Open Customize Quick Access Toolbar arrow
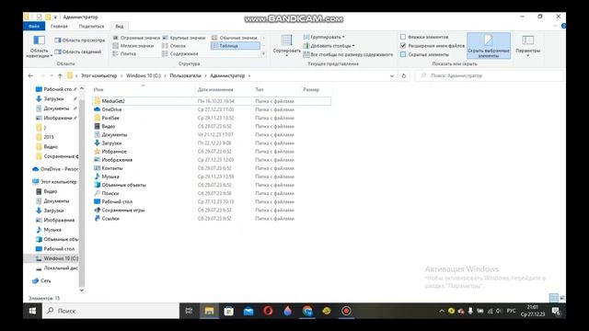 pyautogui.click(x=55, y=17)
